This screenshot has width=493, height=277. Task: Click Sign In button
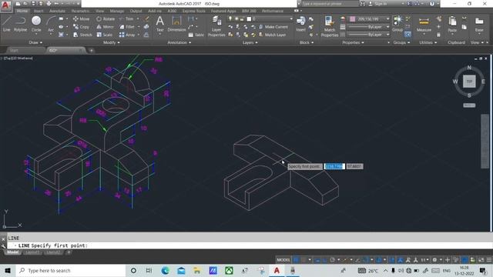tap(377, 4)
